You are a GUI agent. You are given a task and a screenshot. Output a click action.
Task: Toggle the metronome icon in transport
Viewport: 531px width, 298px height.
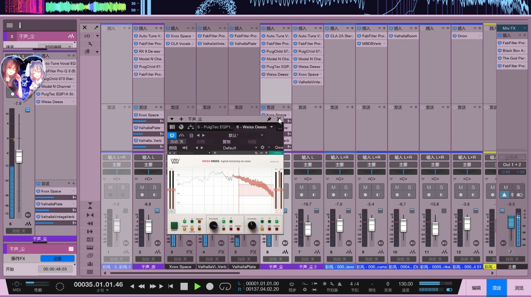tap(340, 284)
